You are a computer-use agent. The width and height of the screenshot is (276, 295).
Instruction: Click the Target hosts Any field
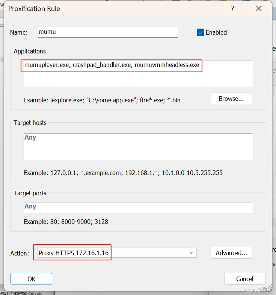pos(138,146)
